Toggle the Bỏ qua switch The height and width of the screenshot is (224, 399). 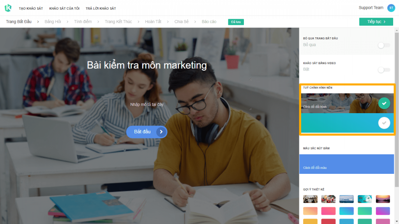tap(384, 45)
